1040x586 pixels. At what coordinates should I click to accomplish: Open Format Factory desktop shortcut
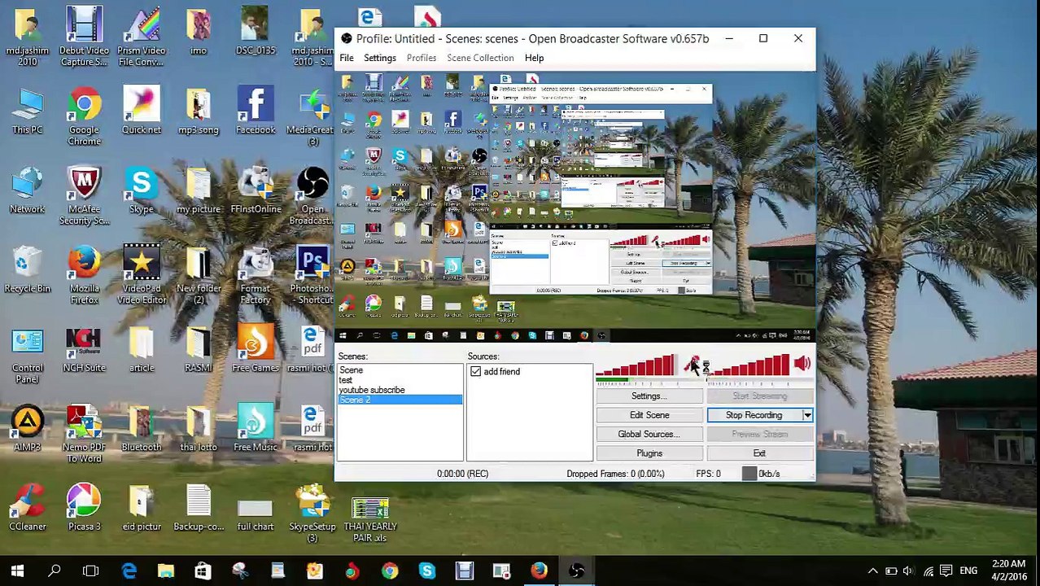click(255, 274)
